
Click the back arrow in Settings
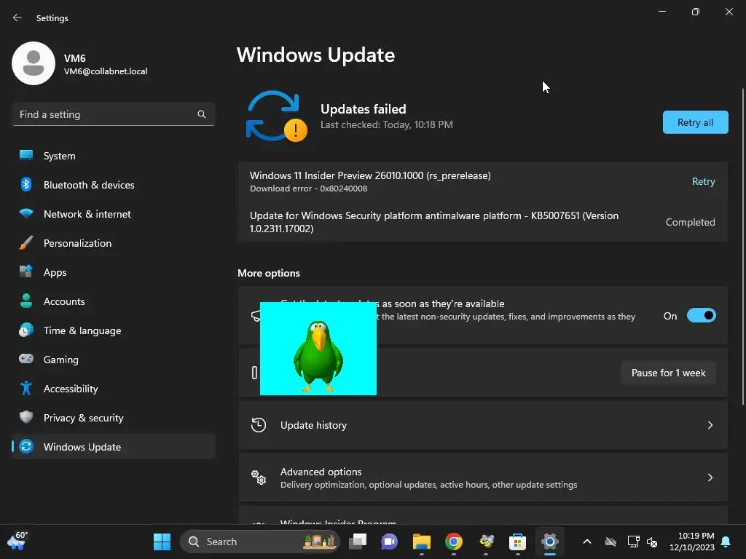point(17,17)
